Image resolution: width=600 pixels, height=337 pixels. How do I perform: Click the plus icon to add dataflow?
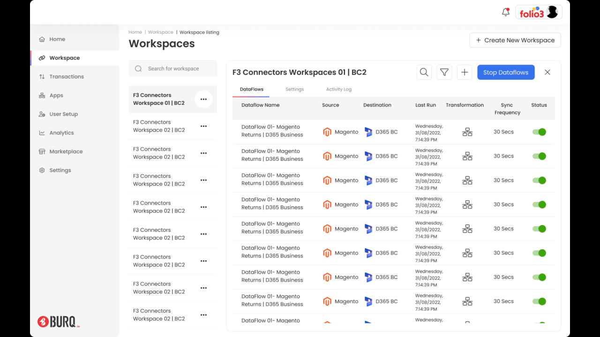click(465, 72)
